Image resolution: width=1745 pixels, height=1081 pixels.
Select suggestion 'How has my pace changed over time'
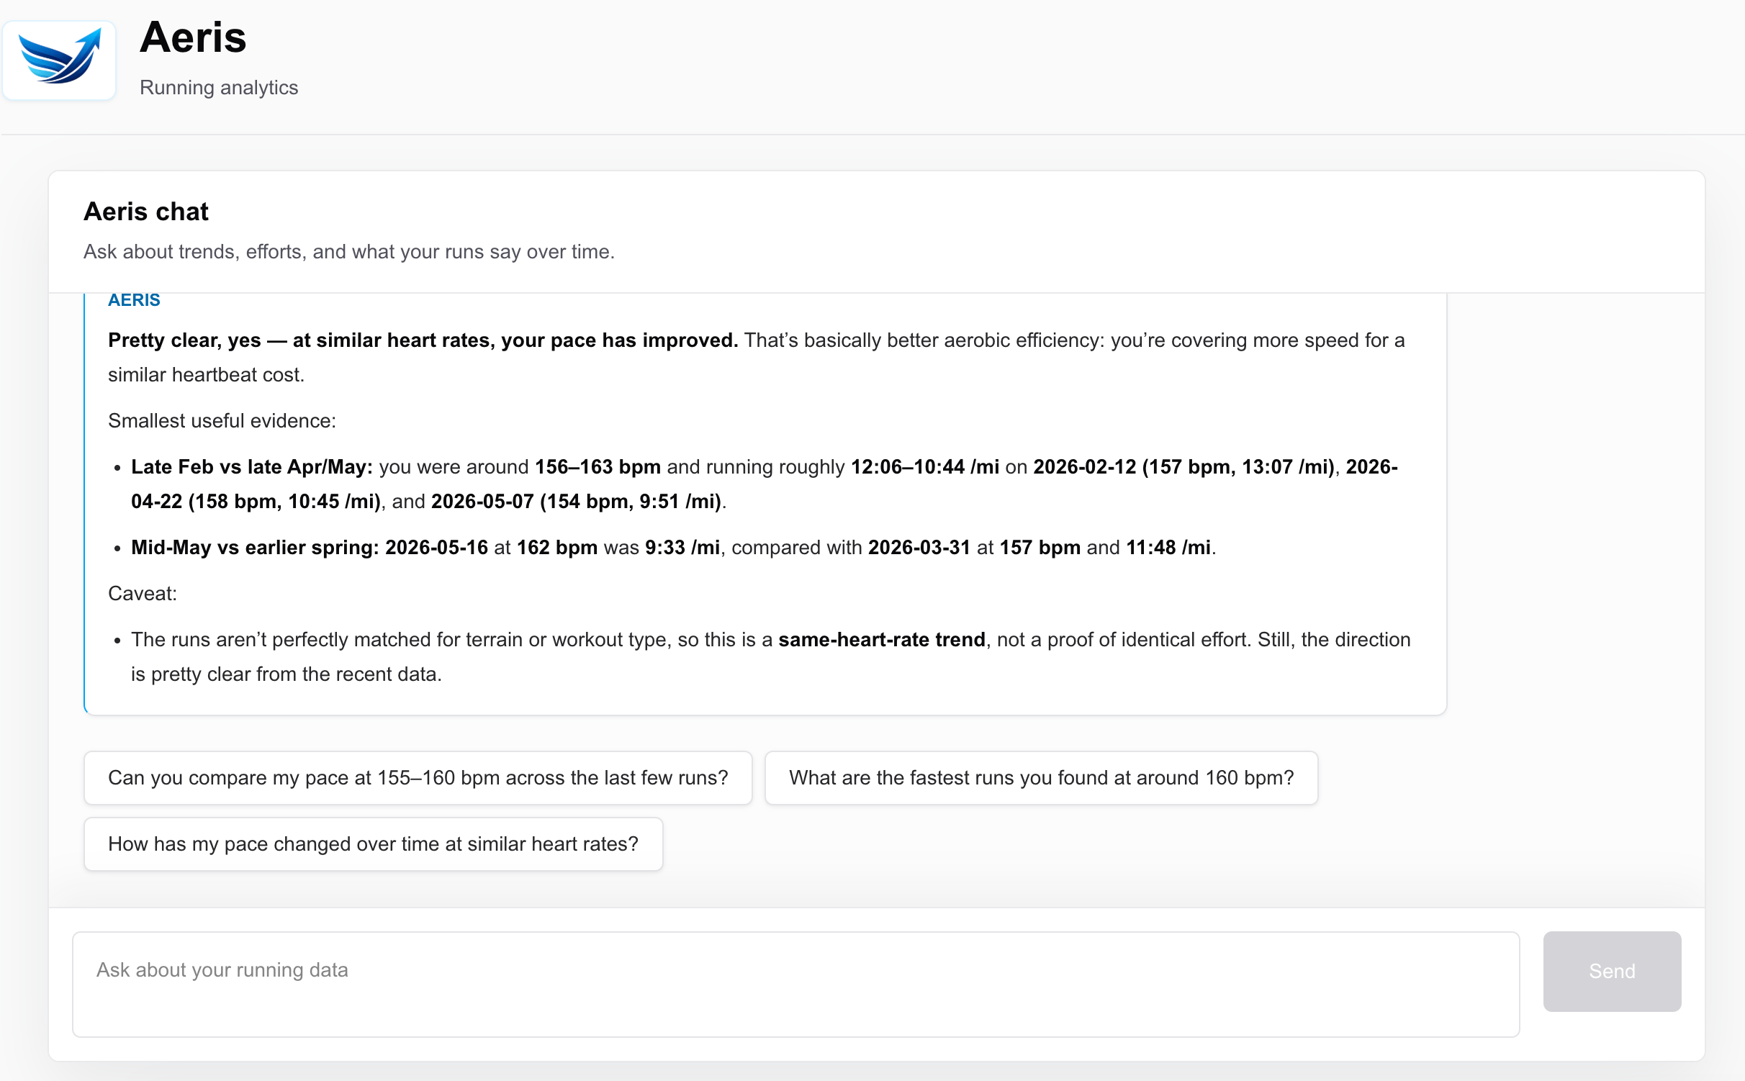click(373, 844)
